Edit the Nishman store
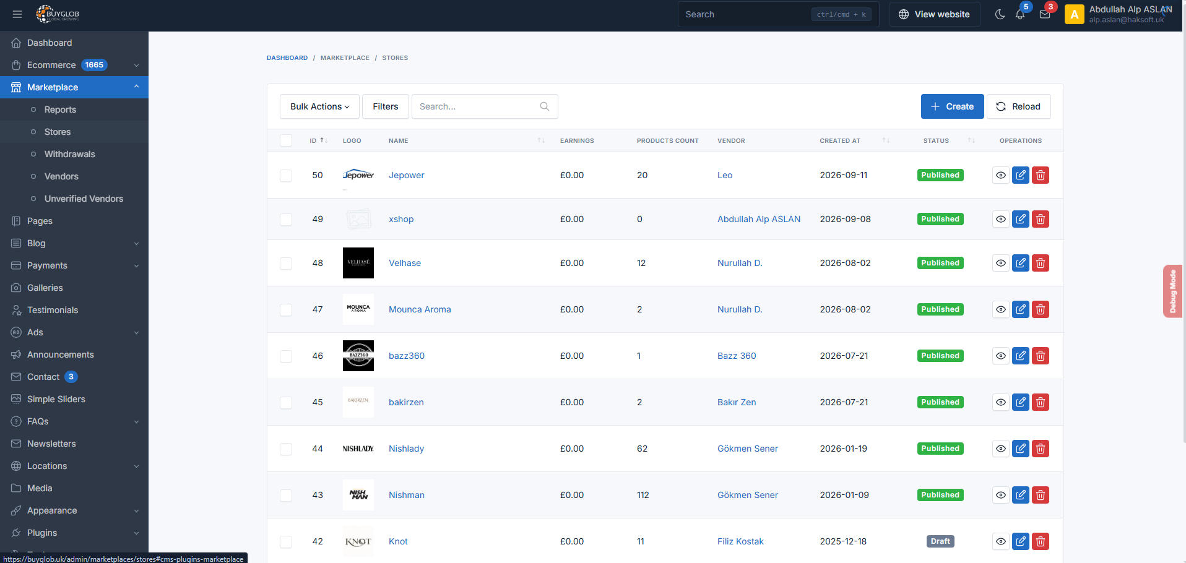This screenshot has width=1186, height=563. (1021, 495)
